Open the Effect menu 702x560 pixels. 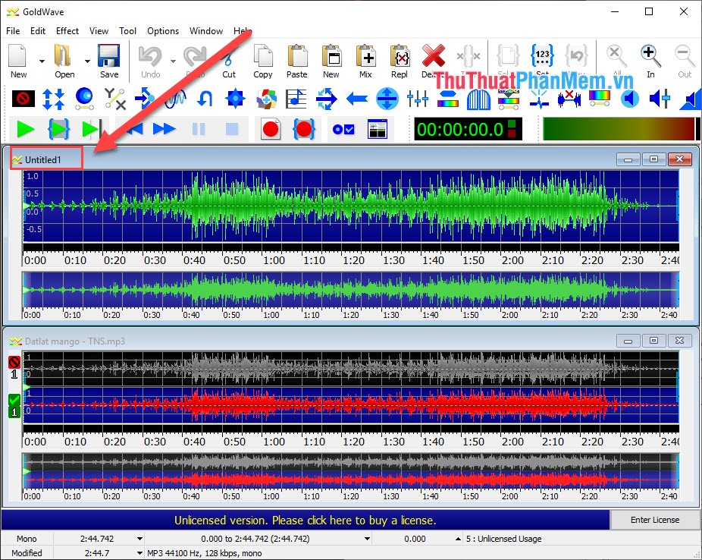click(67, 31)
